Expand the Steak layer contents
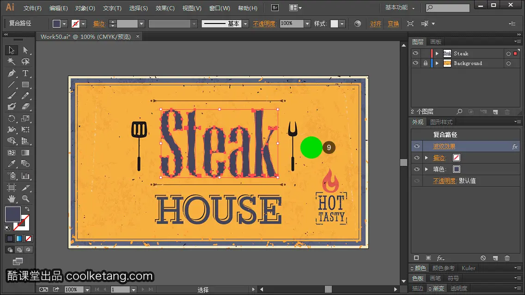This screenshot has height=295, width=525. point(437,53)
